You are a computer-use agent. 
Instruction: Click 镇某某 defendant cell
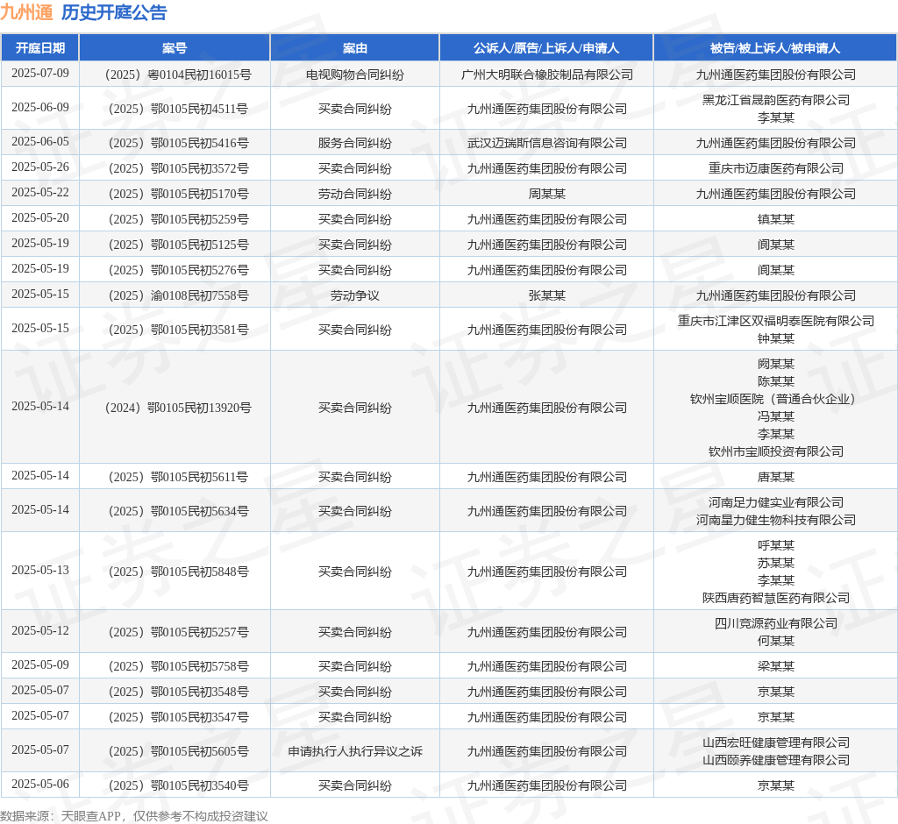pos(775,219)
